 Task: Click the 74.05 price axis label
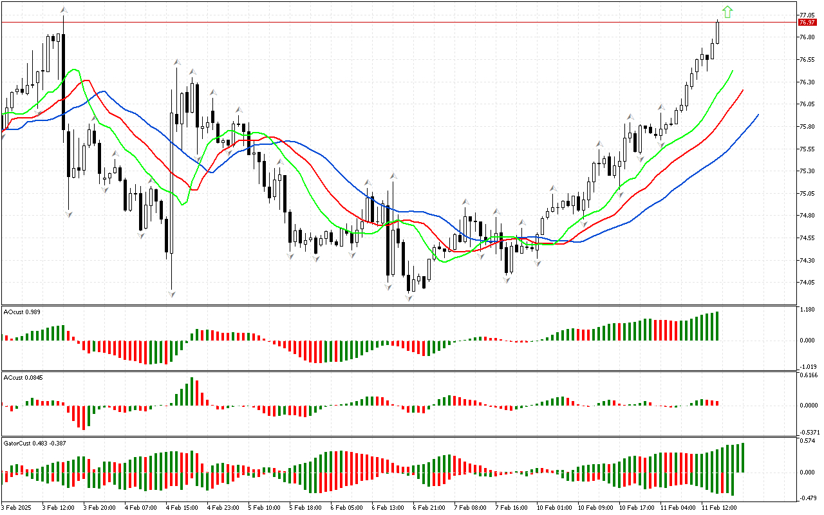tap(807, 283)
